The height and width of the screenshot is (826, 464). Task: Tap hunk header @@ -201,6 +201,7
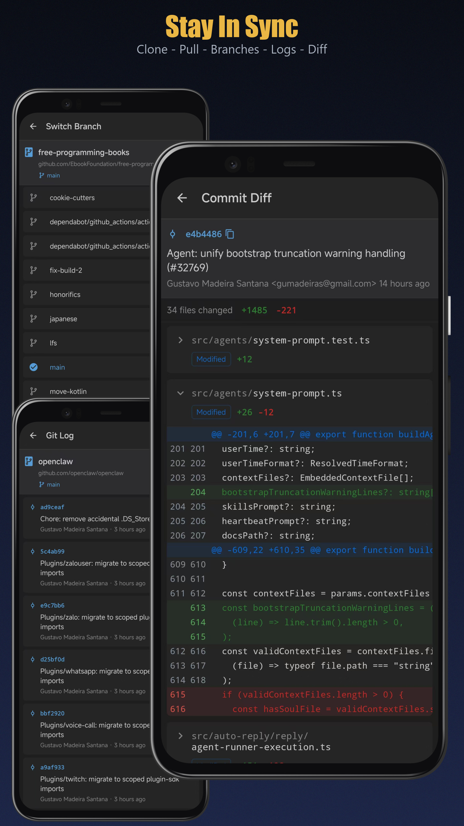point(300,434)
